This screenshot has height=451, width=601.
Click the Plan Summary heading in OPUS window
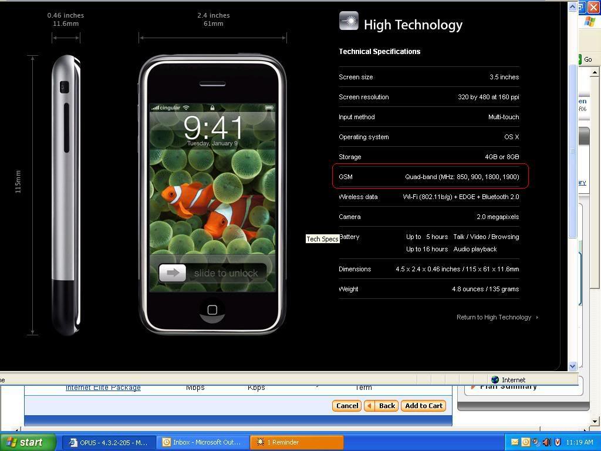pos(508,386)
